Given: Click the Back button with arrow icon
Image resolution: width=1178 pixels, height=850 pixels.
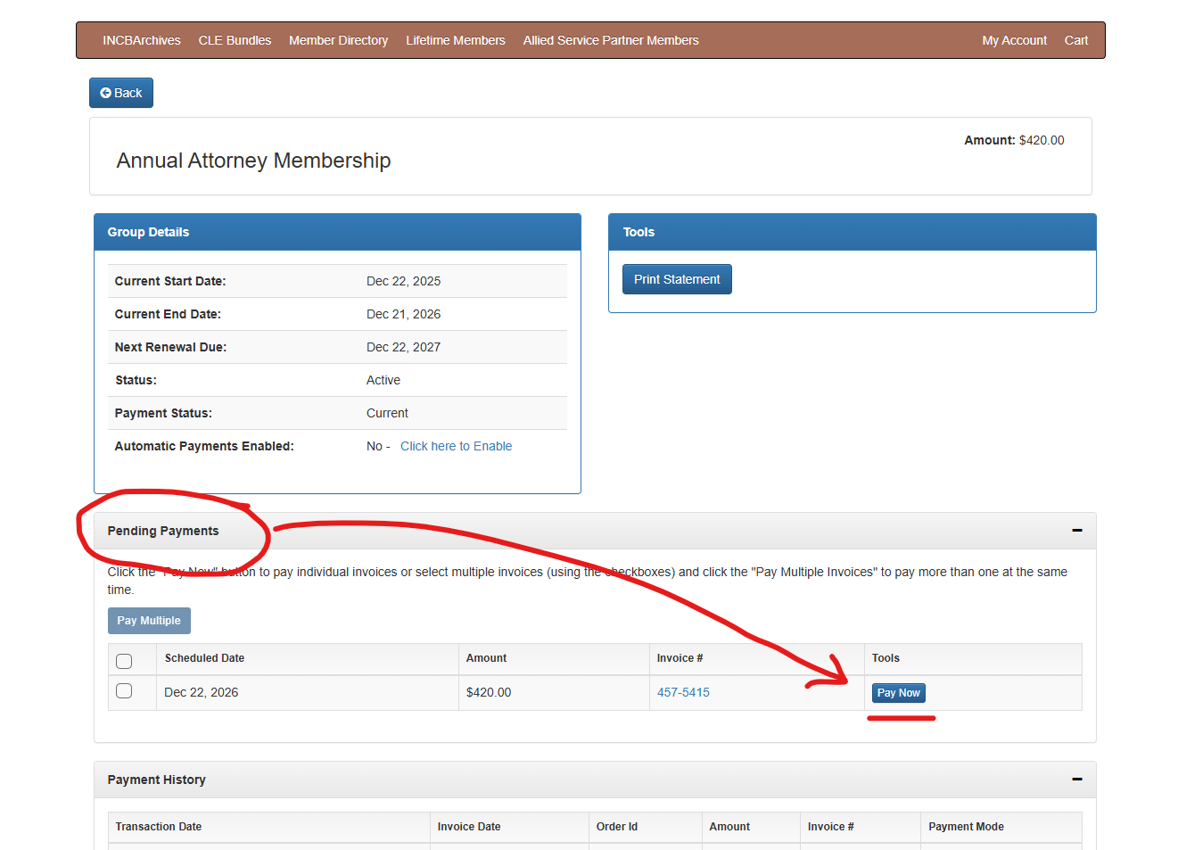Looking at the screenshot, I should [x=121, y=93].
